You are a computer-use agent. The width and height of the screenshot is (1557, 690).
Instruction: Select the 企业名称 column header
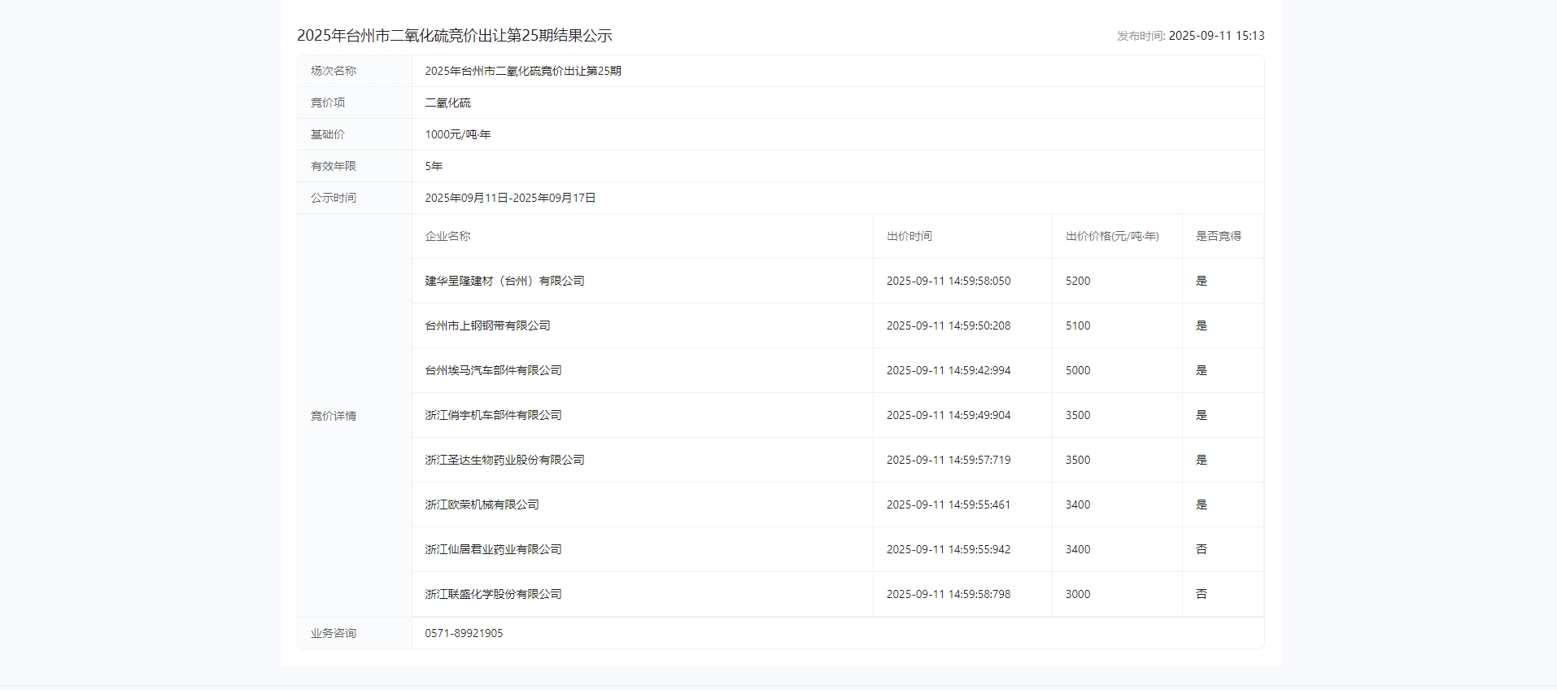(447, 236)
